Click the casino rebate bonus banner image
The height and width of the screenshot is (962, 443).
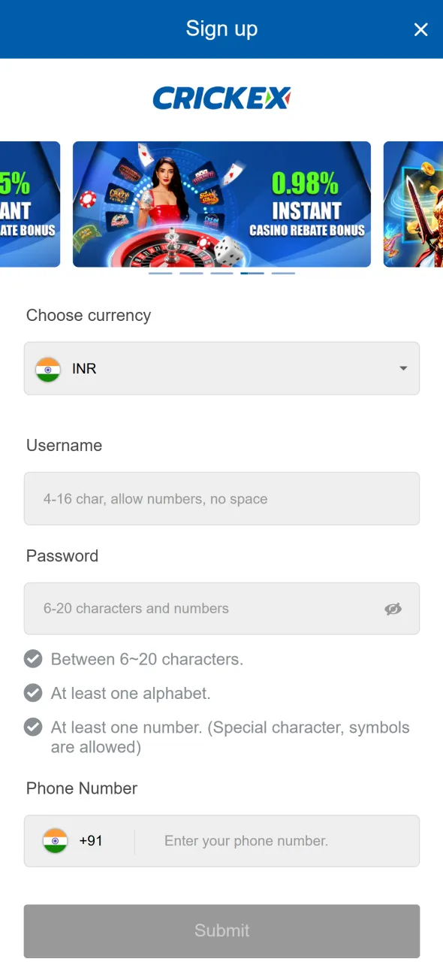(221, 204)
